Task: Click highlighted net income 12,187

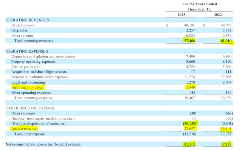Action: pos(226,144)
